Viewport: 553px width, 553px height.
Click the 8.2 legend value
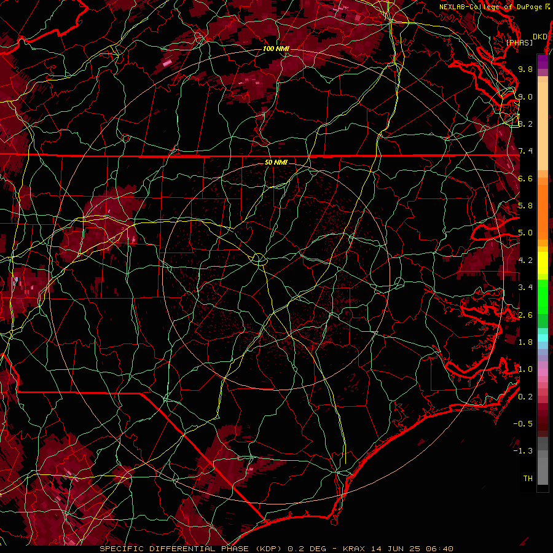(x=525, y=124)
